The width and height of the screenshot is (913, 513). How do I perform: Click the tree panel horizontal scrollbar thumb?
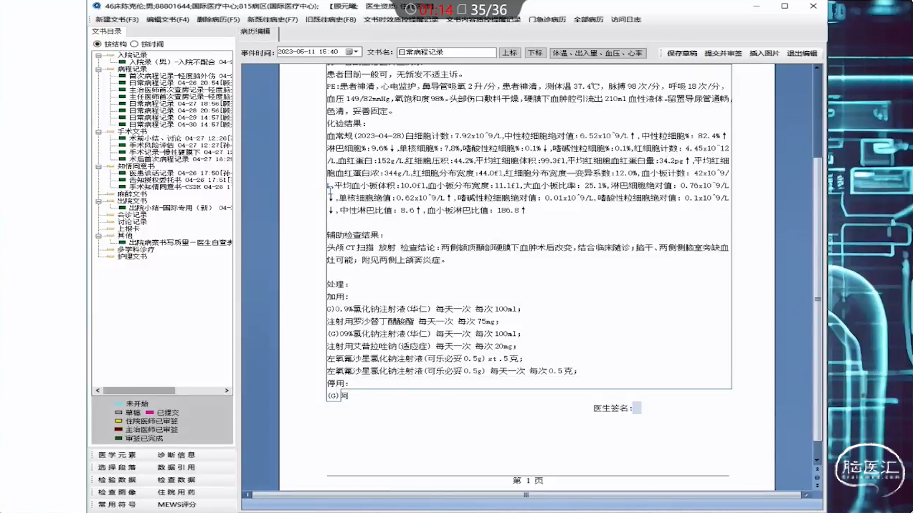139,390
